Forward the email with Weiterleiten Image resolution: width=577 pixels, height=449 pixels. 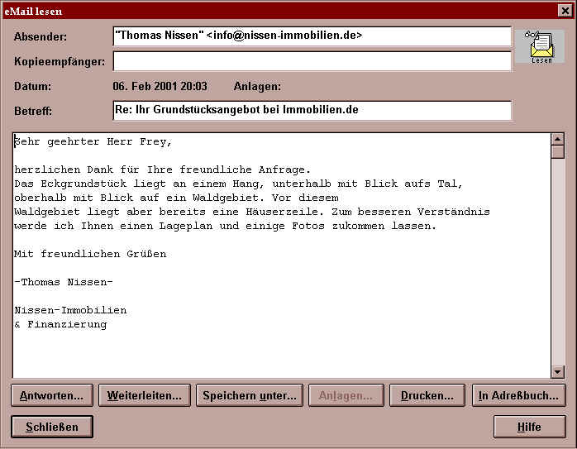pos(145,395)
